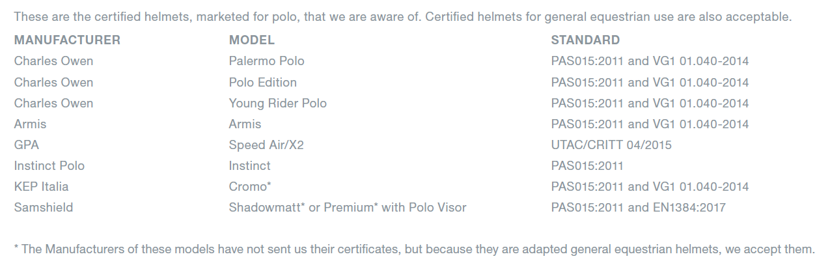Click the Instinct model in the Model column

249,166
